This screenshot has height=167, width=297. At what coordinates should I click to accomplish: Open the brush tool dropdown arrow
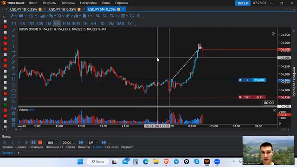point(71,16)
